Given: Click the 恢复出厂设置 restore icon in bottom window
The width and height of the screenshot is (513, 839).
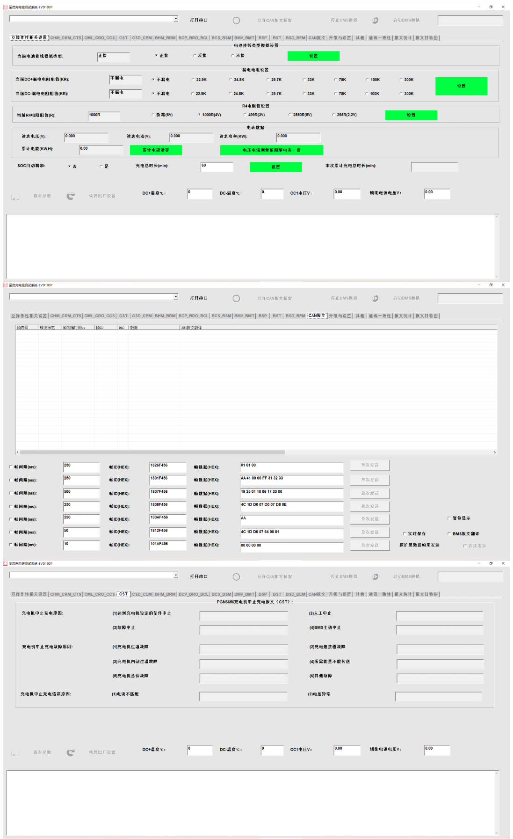Looking at the screenshot, I should 71,752.
